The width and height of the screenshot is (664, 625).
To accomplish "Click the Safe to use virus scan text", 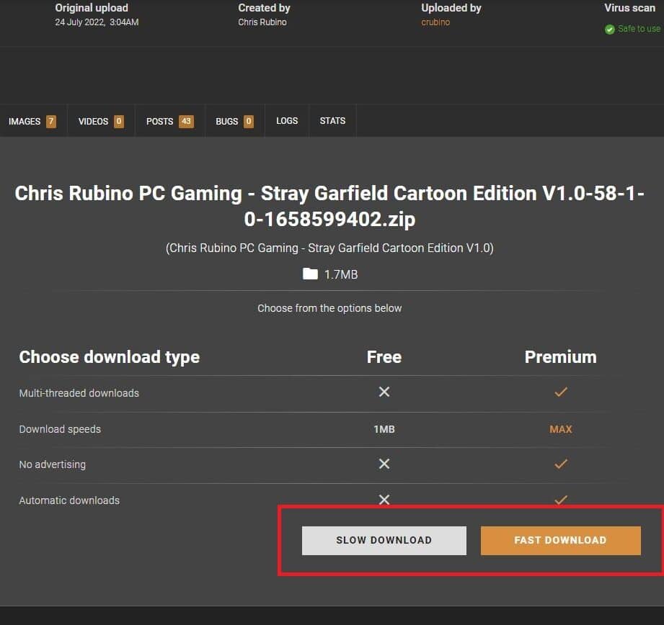I will tap(639, 29).
